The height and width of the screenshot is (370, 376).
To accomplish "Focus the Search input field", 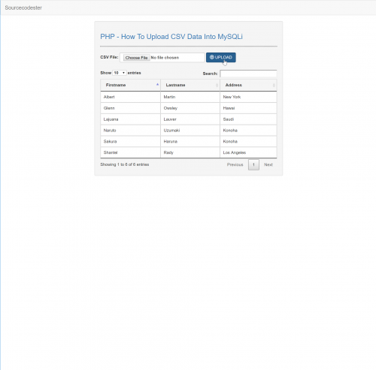I will click(x=248, y=74).
